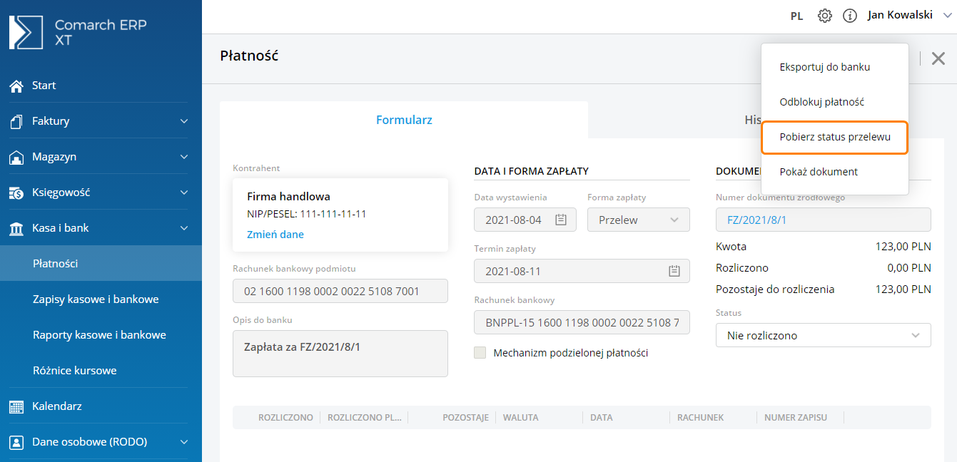
Task: Switch to the Formularz tab
Action: (x=404, y=120)
